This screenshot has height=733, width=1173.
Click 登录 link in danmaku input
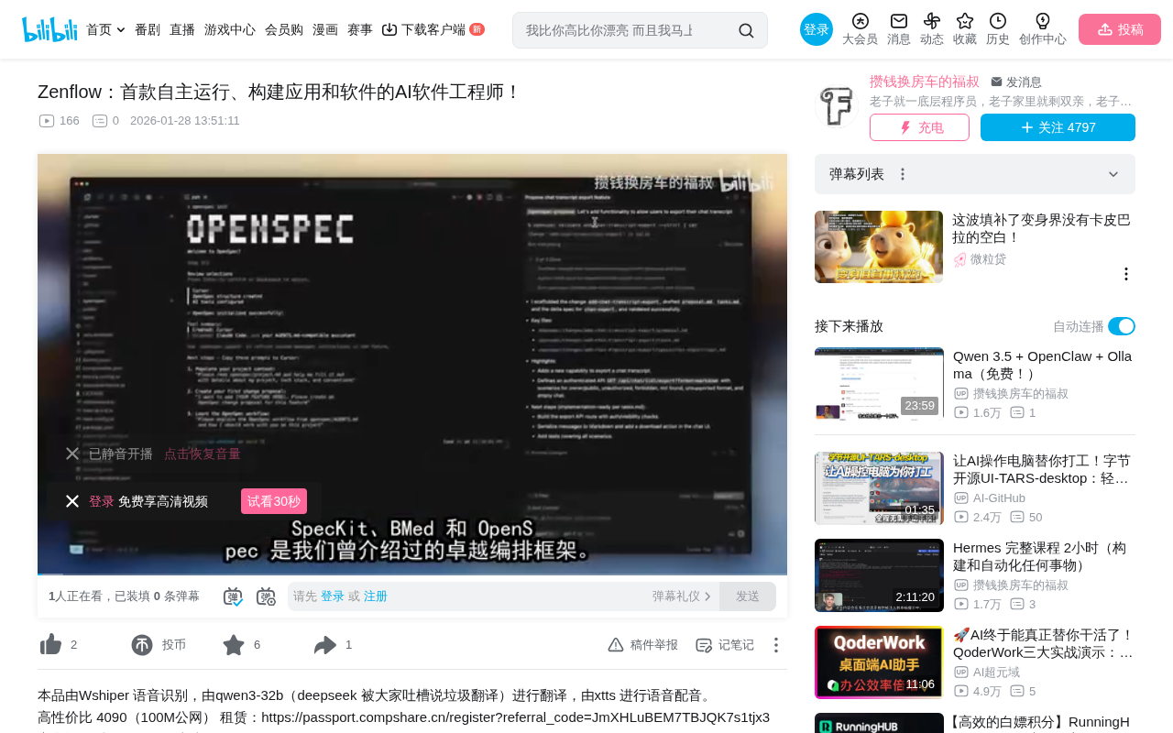point(333,596)
